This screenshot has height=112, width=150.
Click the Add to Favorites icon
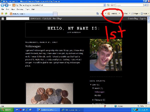pyautogui.click(x=6, y=14)
